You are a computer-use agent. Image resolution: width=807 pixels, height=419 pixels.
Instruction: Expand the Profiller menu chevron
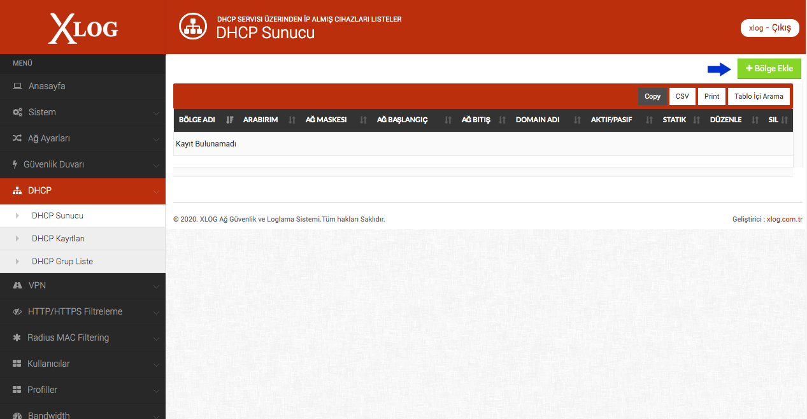click(156, 391)
